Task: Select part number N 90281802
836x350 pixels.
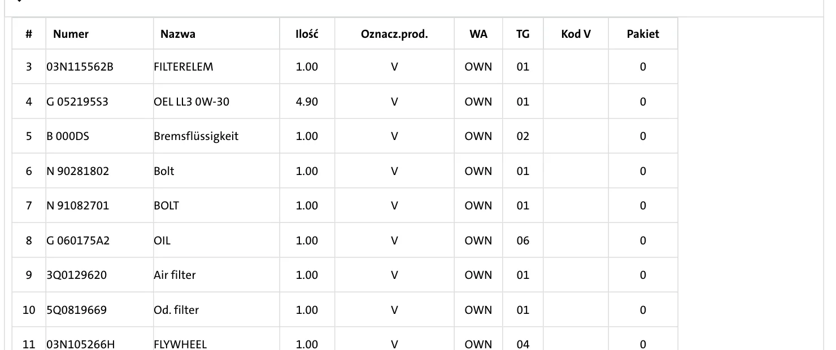Action: pos(77,172)
